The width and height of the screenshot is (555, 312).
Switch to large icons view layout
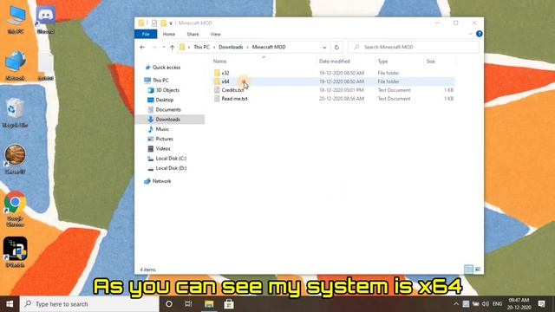478,270
